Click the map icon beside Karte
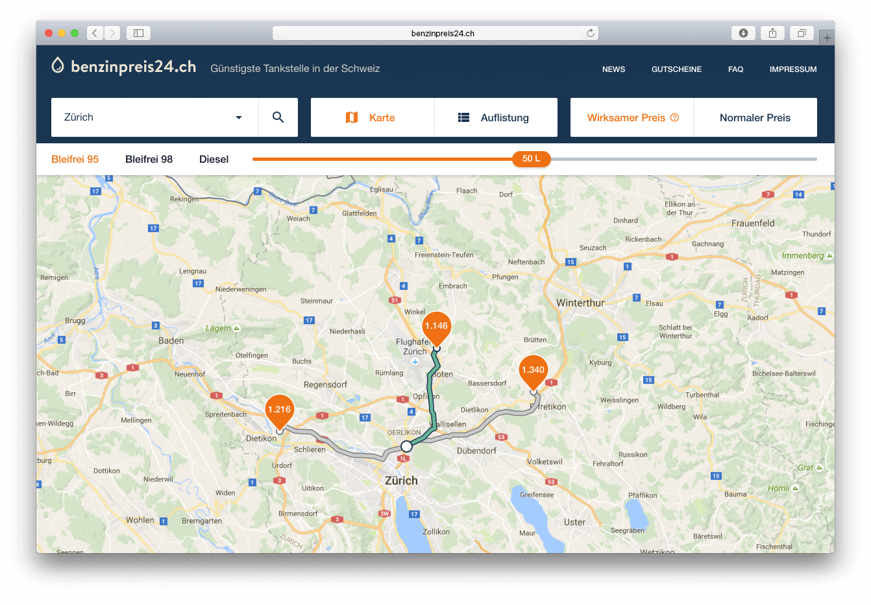 click(352, 117)
